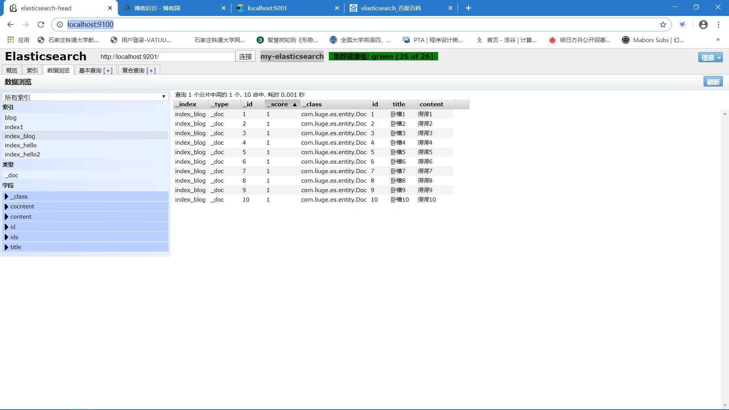Click the browser forward arrow
Screen dimensions: 729x410
coord(25,24)
